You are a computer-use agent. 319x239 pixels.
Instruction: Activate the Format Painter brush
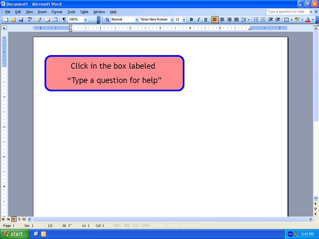(39, 20)
